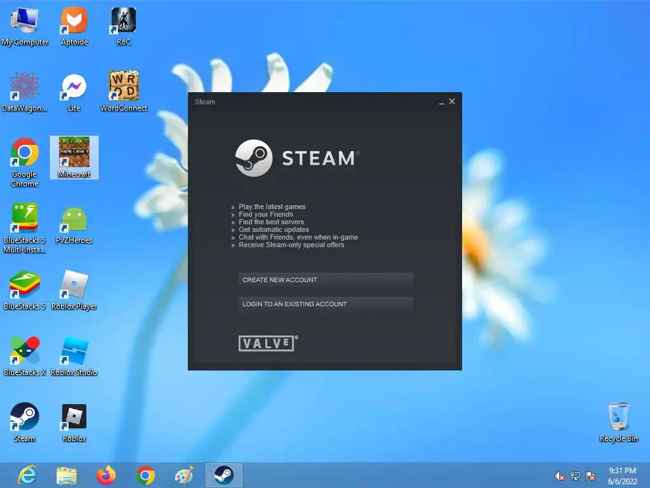Select the PvZHeroes desktop shortcut

(74, 224)
